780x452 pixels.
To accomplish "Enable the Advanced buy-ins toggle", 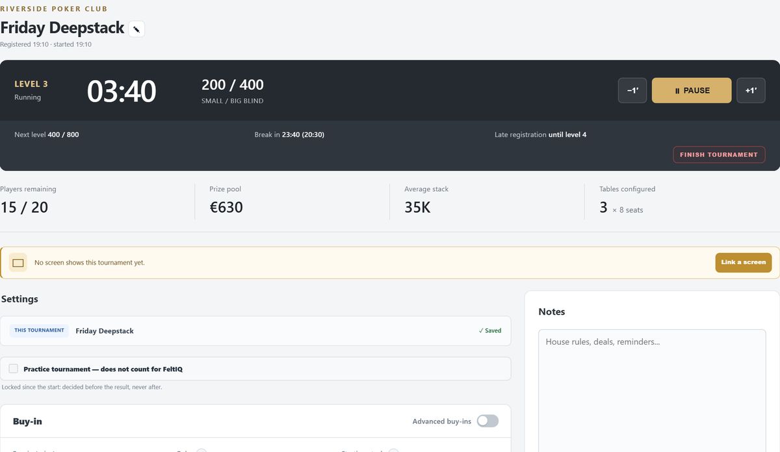I will point(487,421).
